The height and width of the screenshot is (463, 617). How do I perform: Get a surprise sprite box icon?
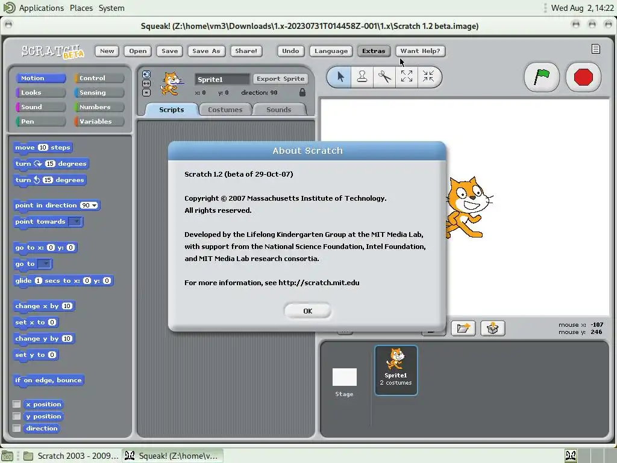tap(493, 328)
